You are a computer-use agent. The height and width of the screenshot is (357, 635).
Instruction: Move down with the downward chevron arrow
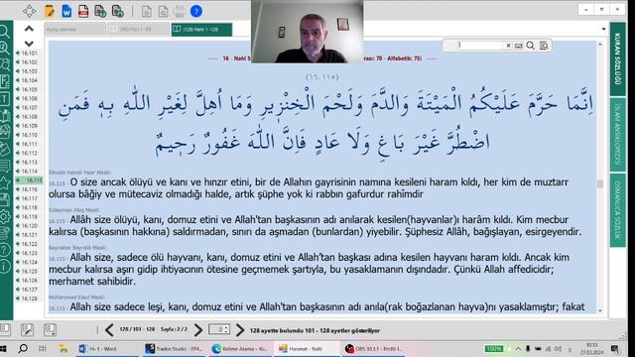click(x=29, y=44)
